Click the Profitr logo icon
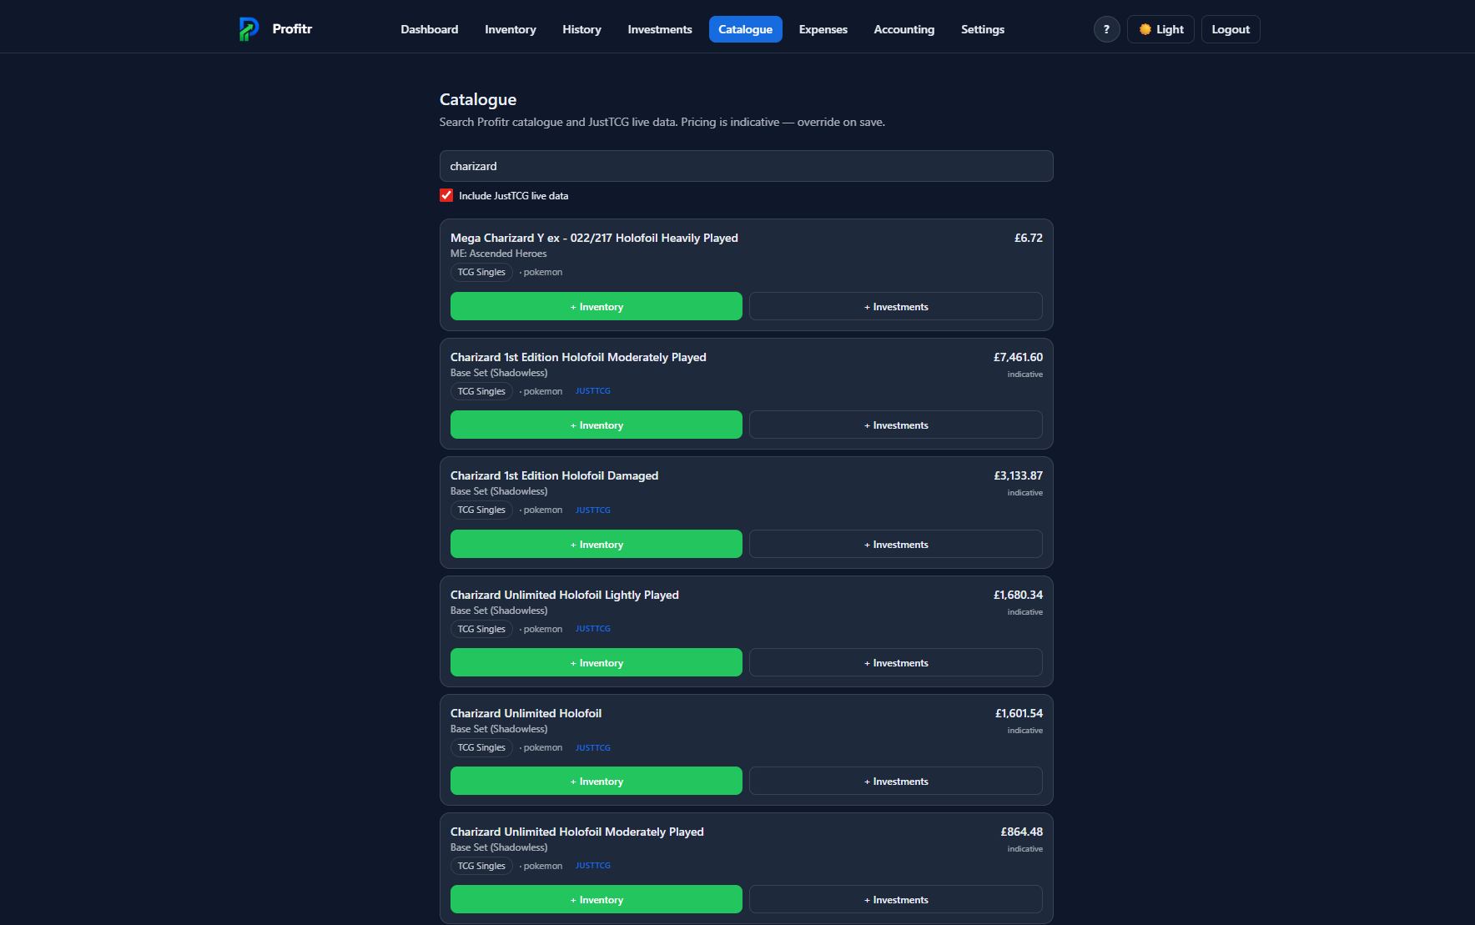The width and height of the screenshot is (1475, 925). (x=249, y=29)
